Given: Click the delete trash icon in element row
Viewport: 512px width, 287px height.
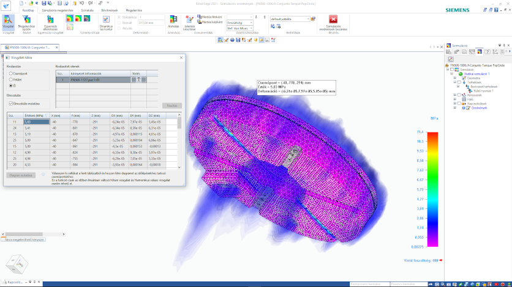Looking at the screenshot, I should (x=139, y=80).
